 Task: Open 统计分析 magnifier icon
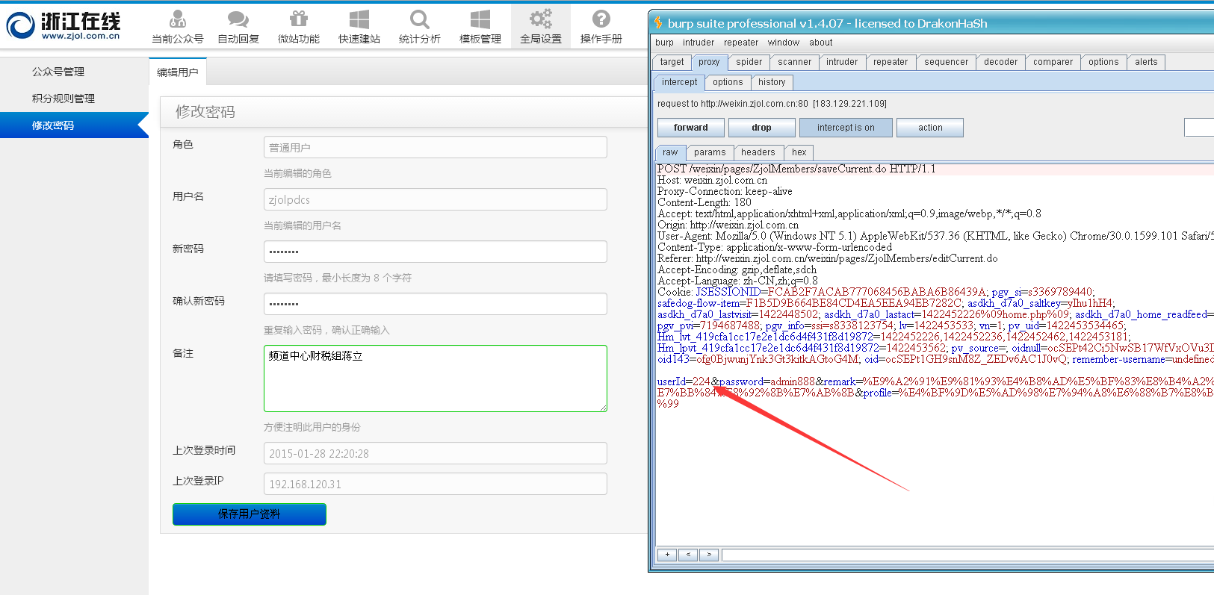[420, 19]
